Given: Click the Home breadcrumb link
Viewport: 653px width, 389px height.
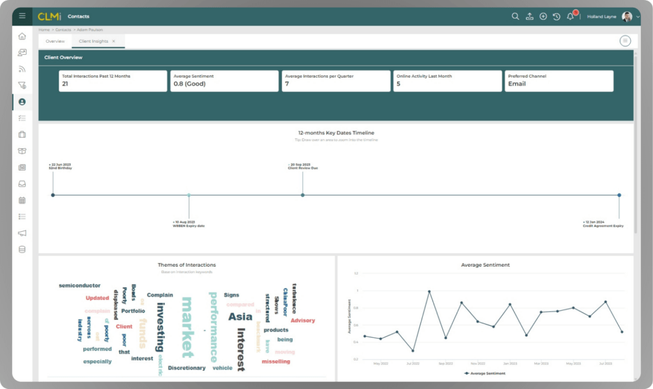Looking at the screenshot, I should (x=44, y=30).
